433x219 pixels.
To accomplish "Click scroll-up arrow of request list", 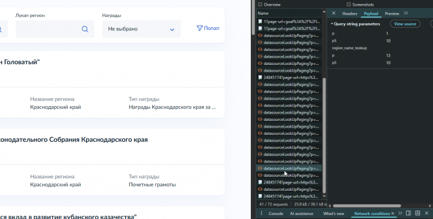I will (324, 12).
